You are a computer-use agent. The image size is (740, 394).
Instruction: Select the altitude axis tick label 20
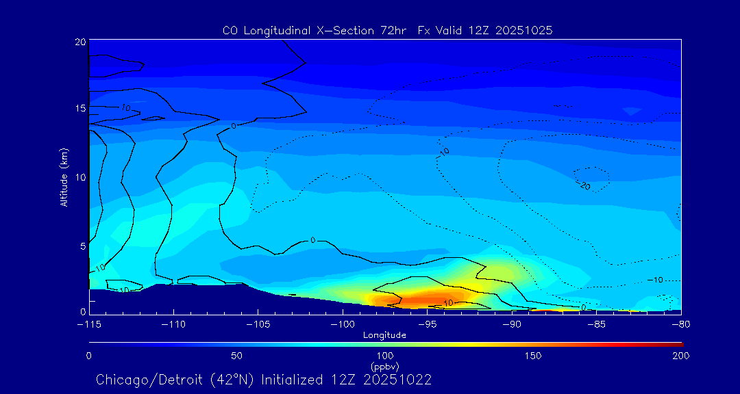coord(80,41)
